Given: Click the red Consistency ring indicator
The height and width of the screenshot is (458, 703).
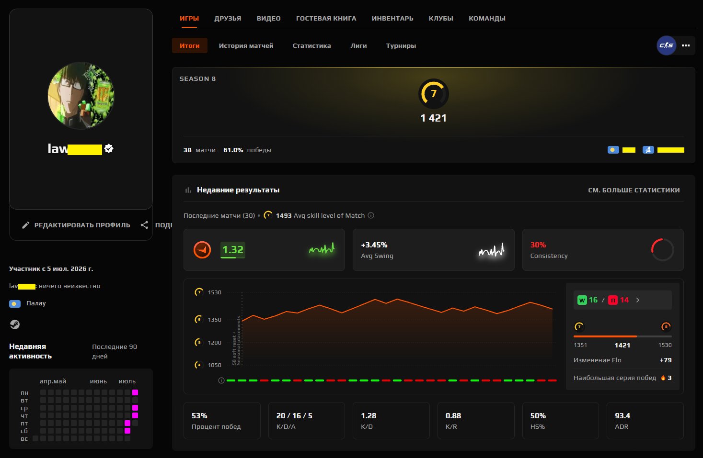Looking at the screenshot, I should tap(663, 250).
